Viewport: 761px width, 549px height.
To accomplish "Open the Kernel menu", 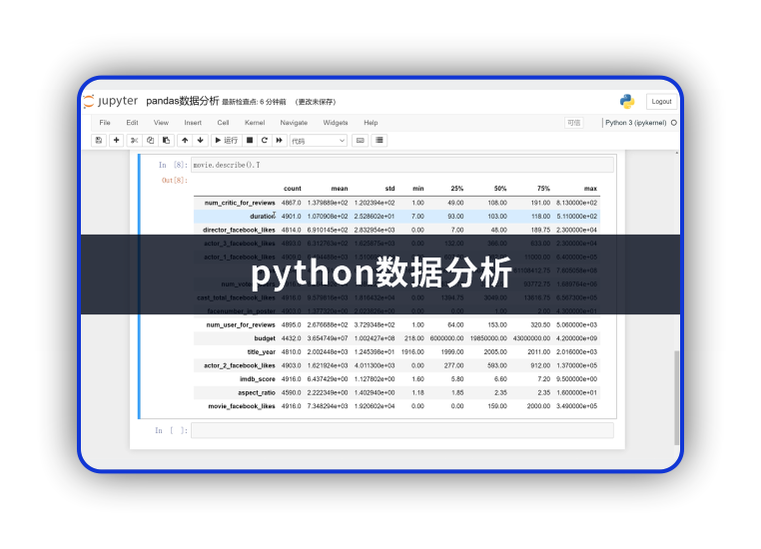I will (x=255, y=123).
